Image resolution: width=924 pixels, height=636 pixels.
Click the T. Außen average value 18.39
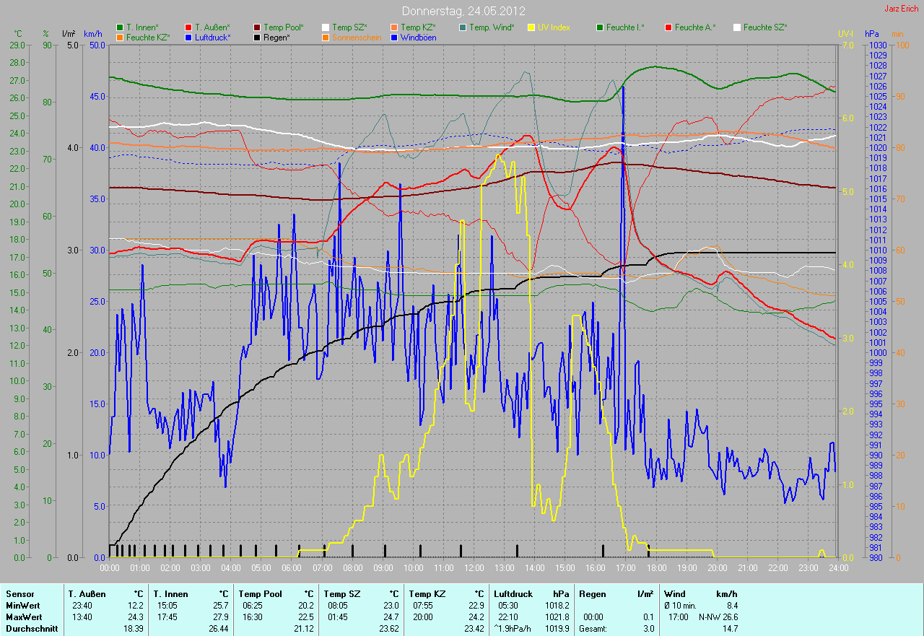134,629
